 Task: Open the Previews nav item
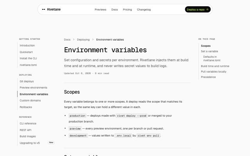tap(100, 9)
